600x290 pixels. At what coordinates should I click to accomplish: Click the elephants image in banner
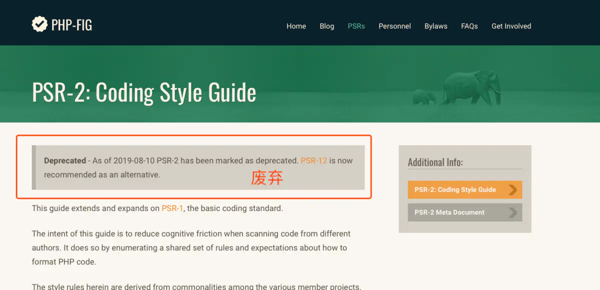[456, 87]
